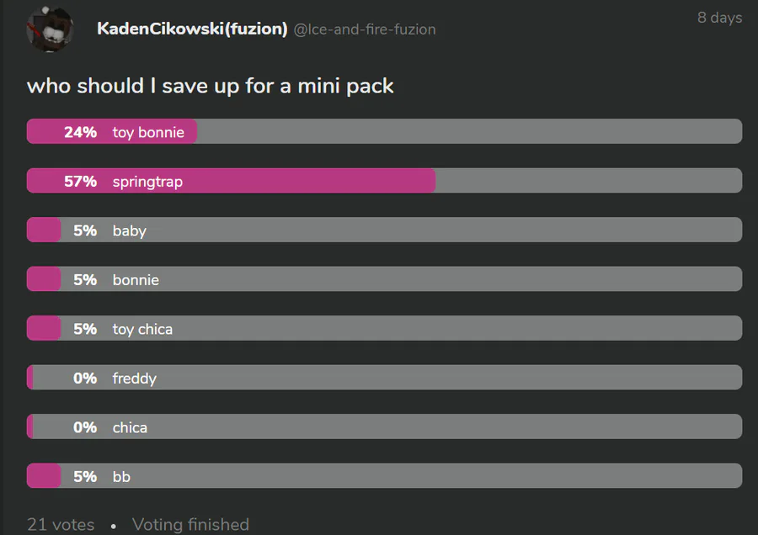Click the Voting finished status text
This screenshot has height=535, width=758.
click(190, 524)
